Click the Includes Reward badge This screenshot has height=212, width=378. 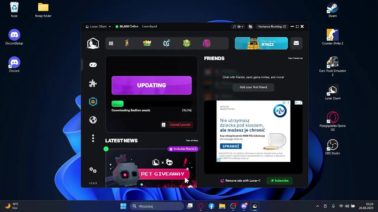182,149
